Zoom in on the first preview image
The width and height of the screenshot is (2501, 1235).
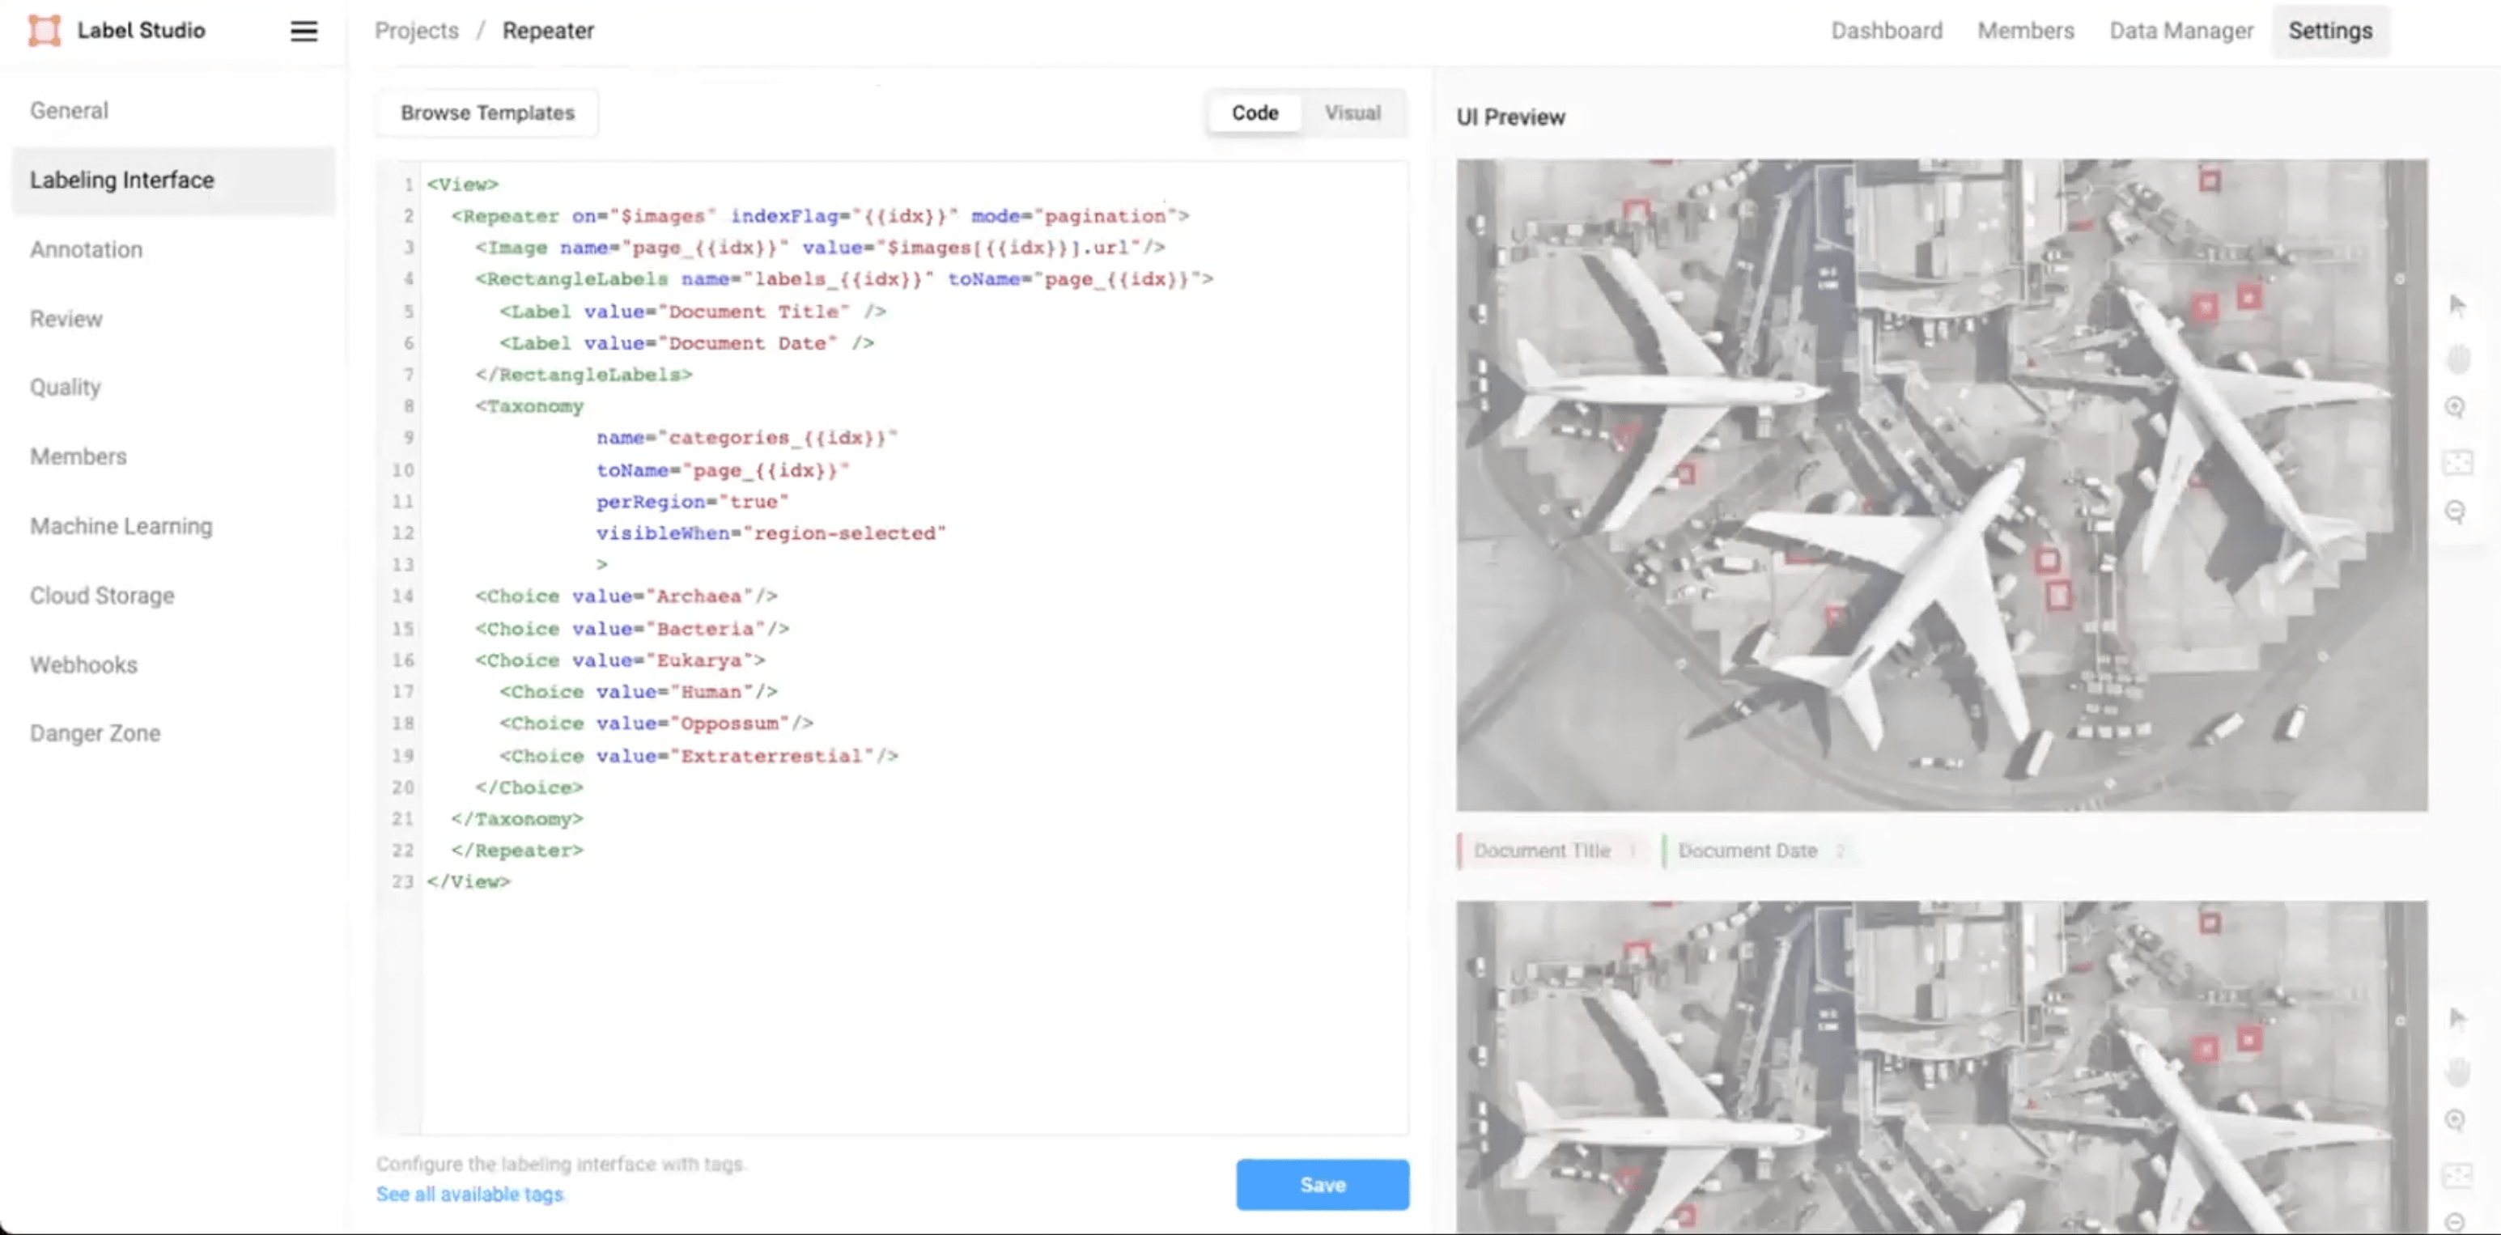(x=2456, y=408)
